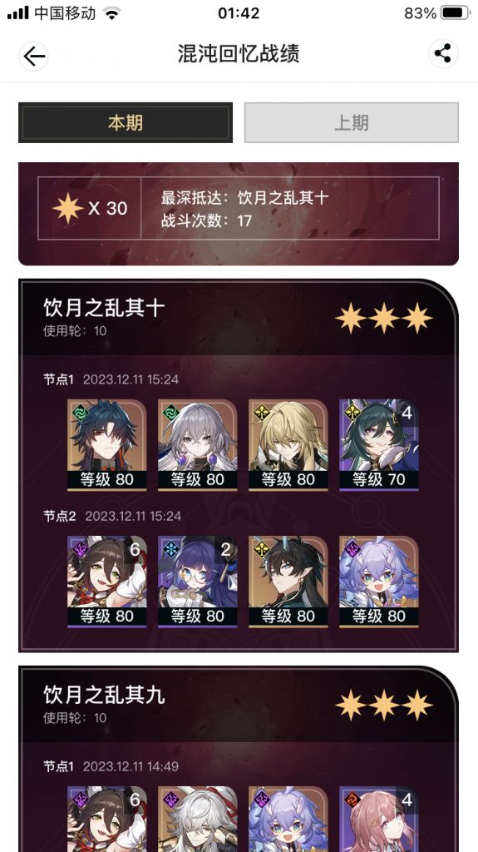Image resolution: width=478 pixels, height=852 pixels.
Task: Open the share icon at top right
Action: pos(443,54)
